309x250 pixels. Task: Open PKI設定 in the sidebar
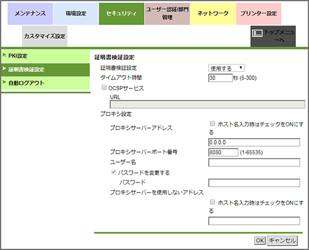[45, 56]
